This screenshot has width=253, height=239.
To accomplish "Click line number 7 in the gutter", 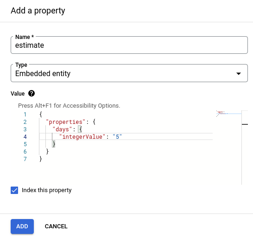I will coord(25,159).
